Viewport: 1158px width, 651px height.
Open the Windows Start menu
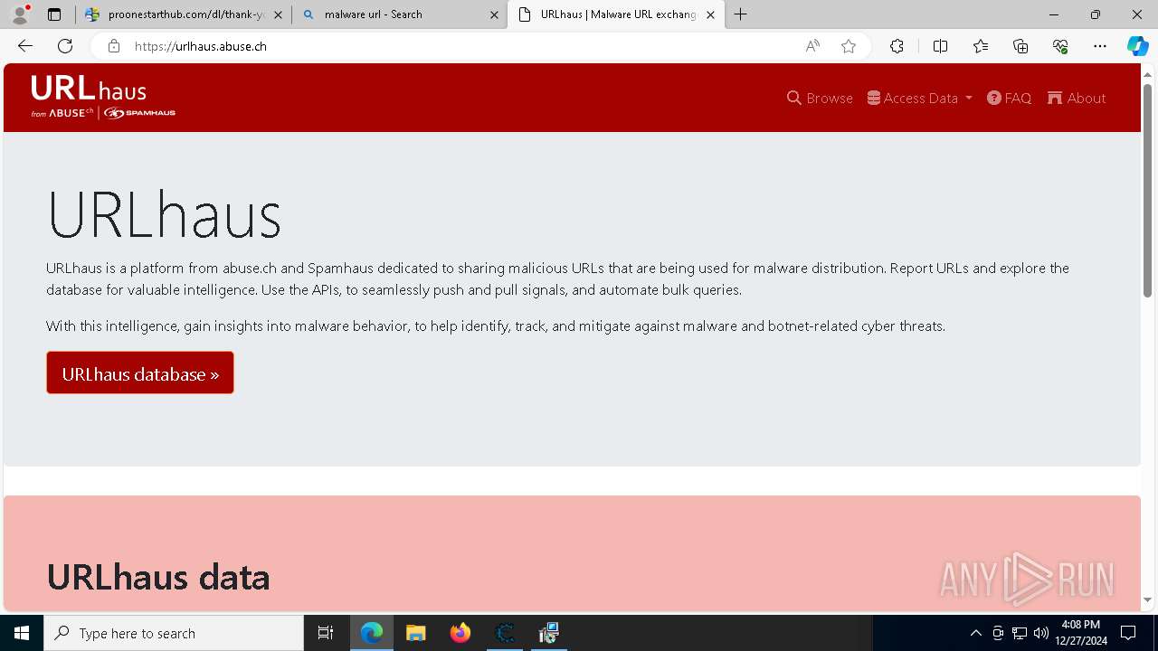coord(22,633)
